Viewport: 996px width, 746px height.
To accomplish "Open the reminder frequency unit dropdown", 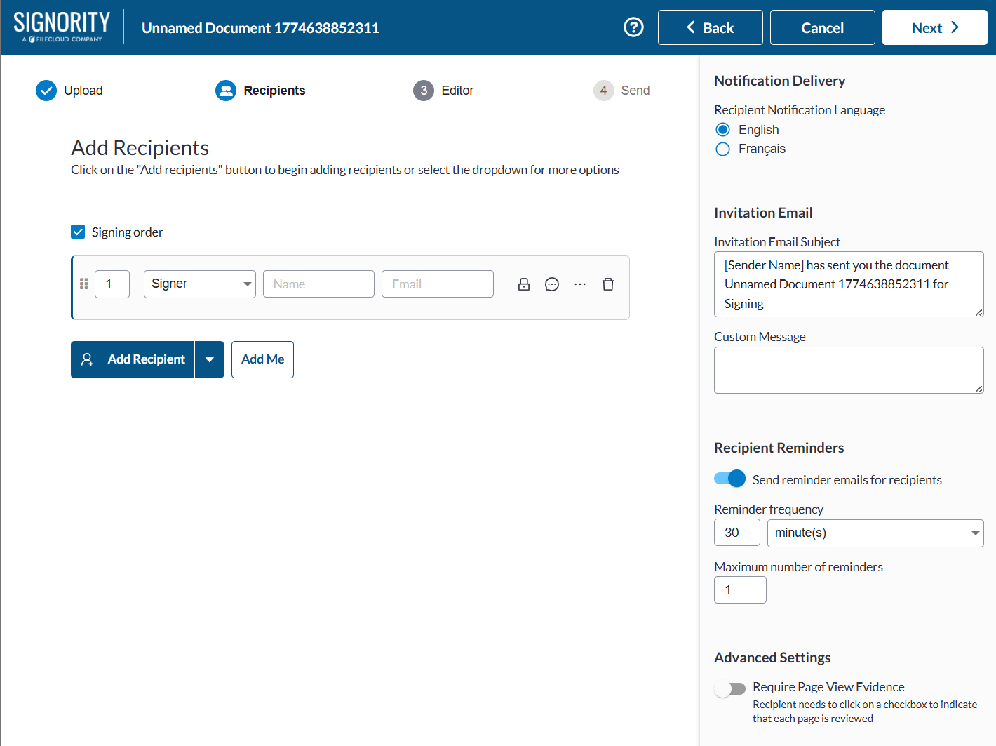I will pos(875,533).
